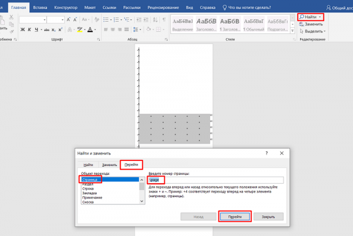
Task: Click the borders icon
Action: (158, 29)
